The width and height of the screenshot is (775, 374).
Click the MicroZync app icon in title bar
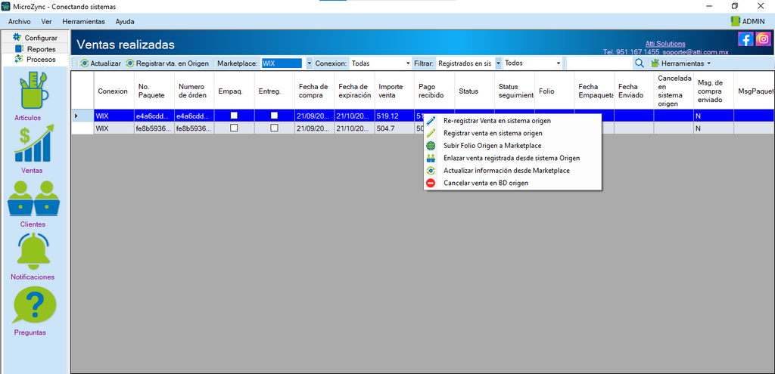coord(6,6)
